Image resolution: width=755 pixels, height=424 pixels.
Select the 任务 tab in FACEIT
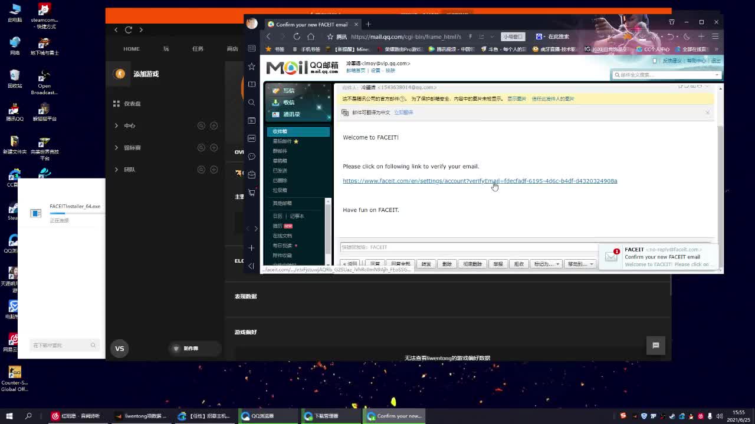(198, 49)
